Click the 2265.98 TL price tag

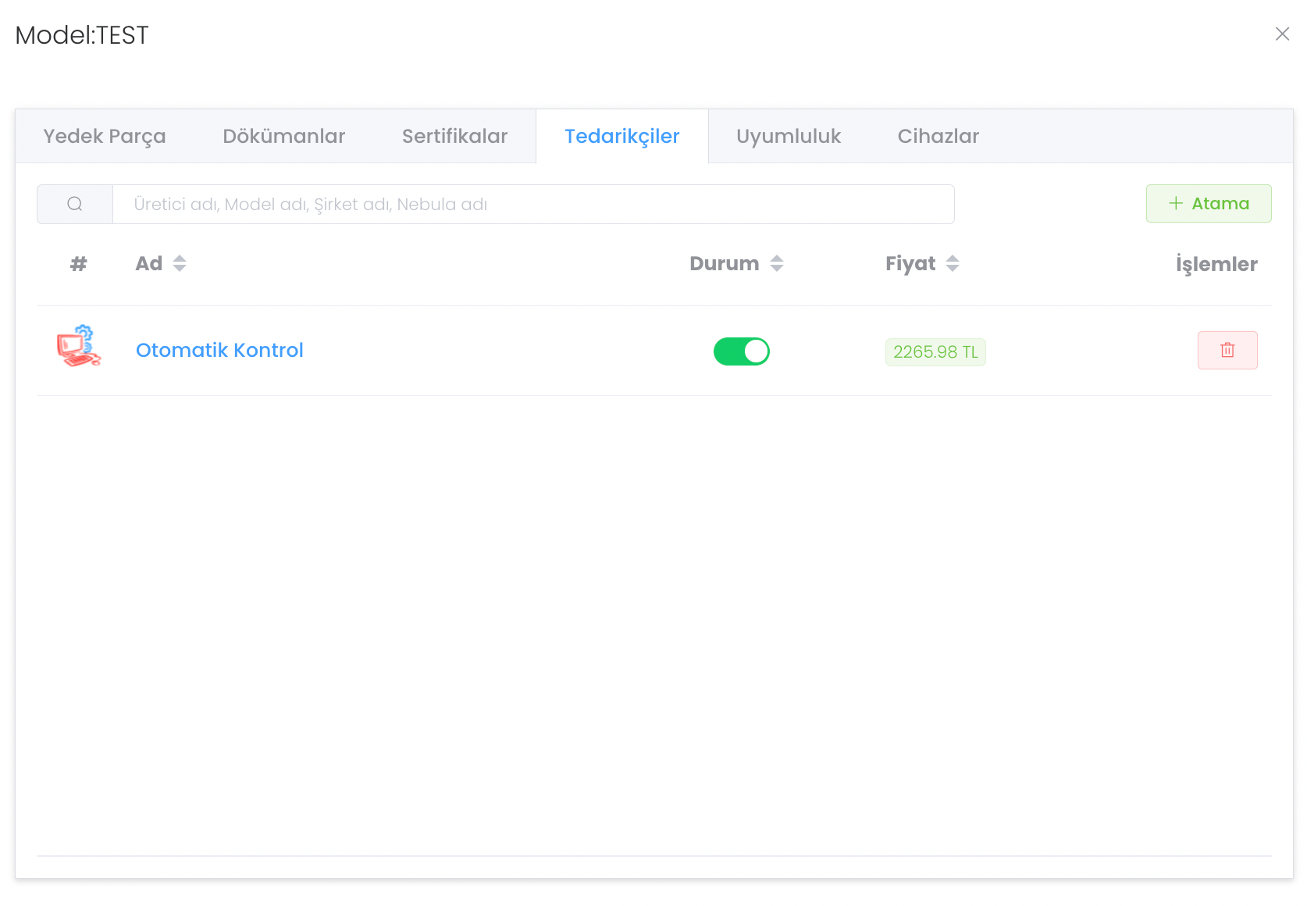click(x=935, y=352)
